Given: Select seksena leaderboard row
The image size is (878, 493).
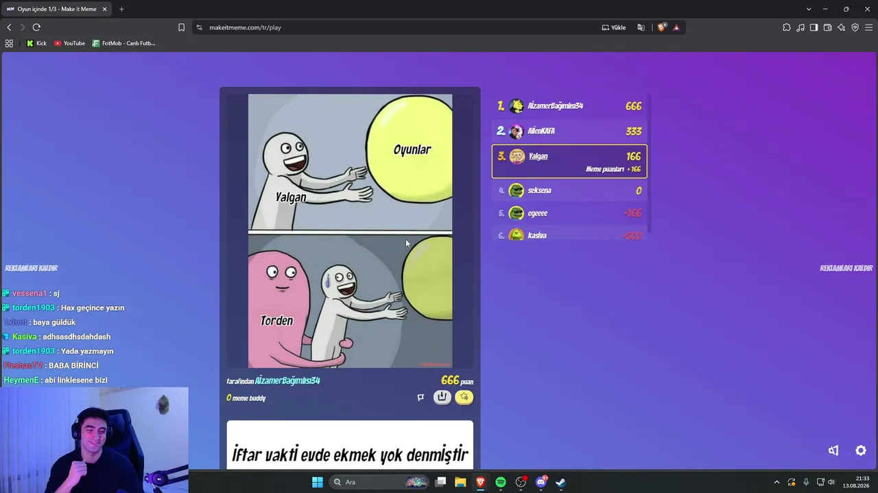Looking at the screenshot, I should click(x=569, y=190).
